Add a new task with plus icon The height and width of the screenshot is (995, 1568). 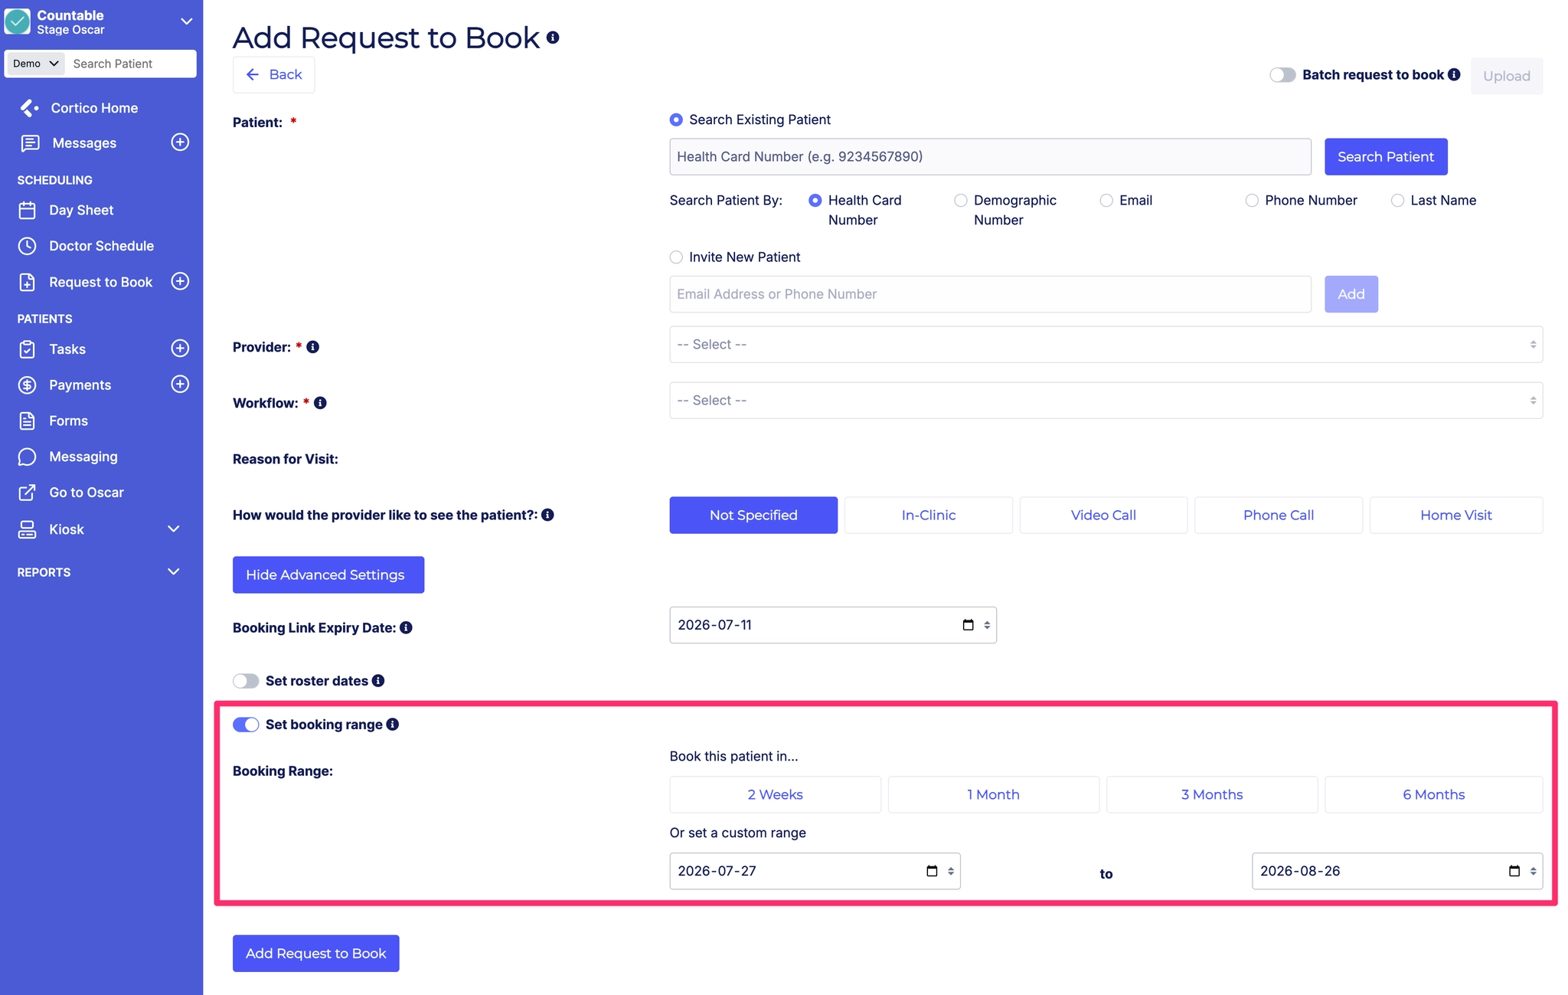click(x=180, y=349)
